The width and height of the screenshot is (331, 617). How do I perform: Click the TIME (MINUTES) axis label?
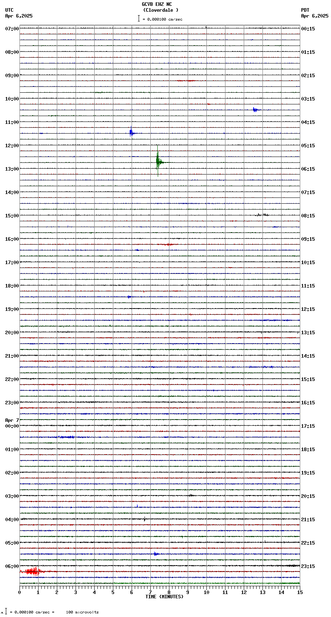click(164, 597)
